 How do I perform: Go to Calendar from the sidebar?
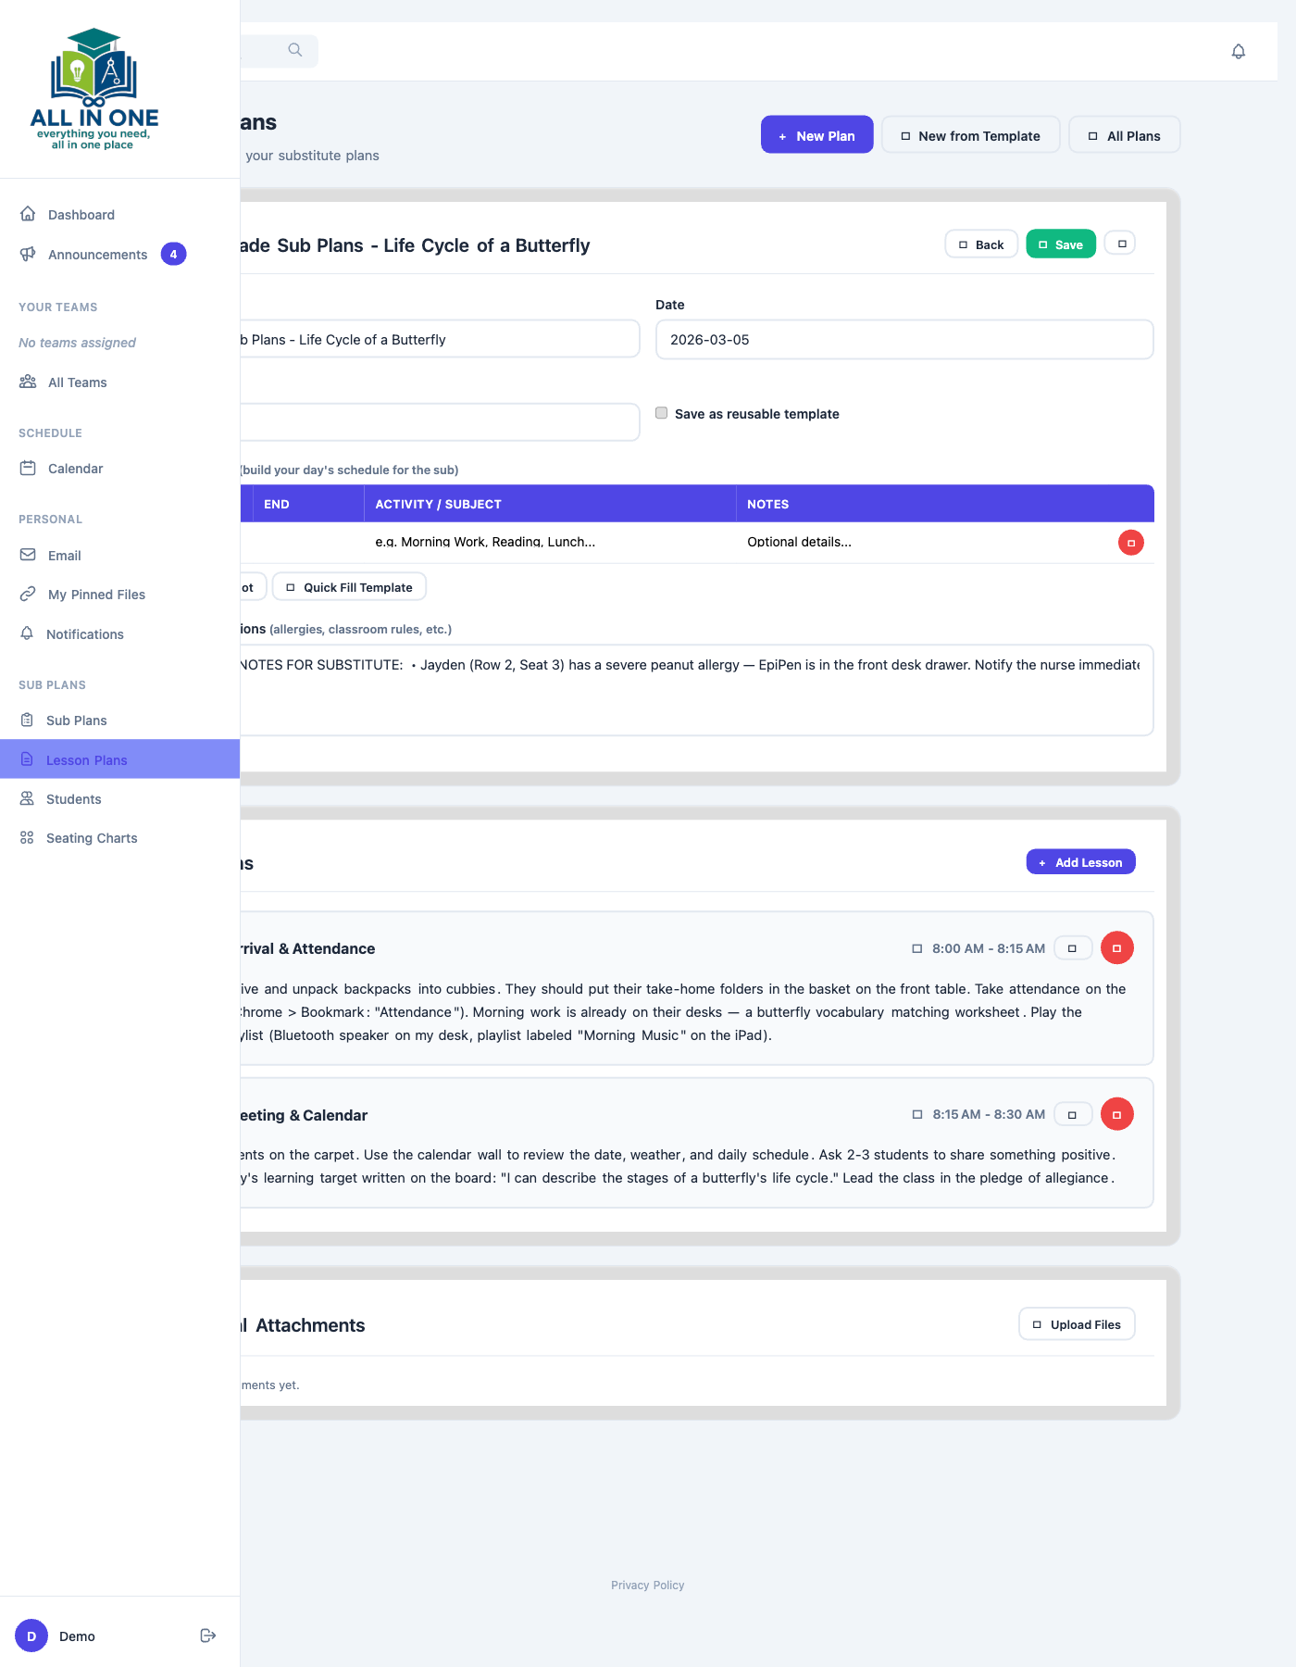pyautogui.click(x=75, y=469)
